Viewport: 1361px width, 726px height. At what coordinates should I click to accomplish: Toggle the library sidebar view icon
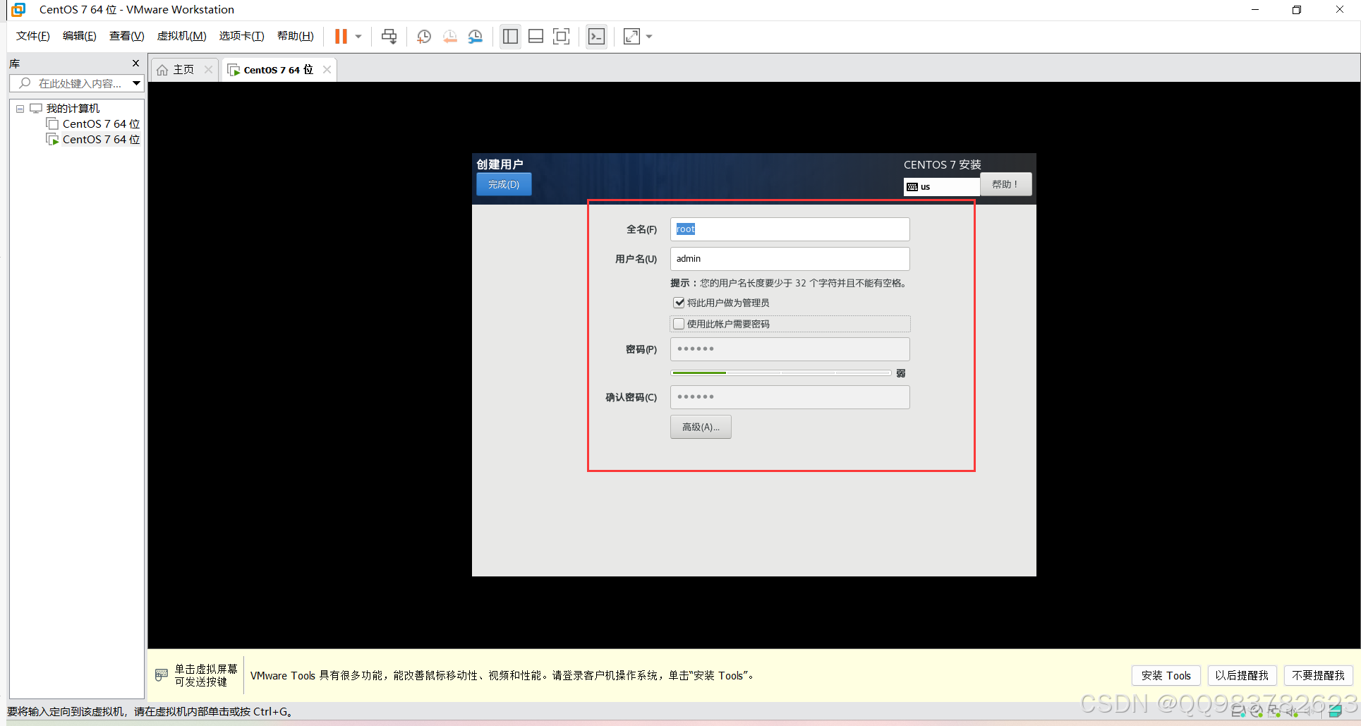[510, 37]
